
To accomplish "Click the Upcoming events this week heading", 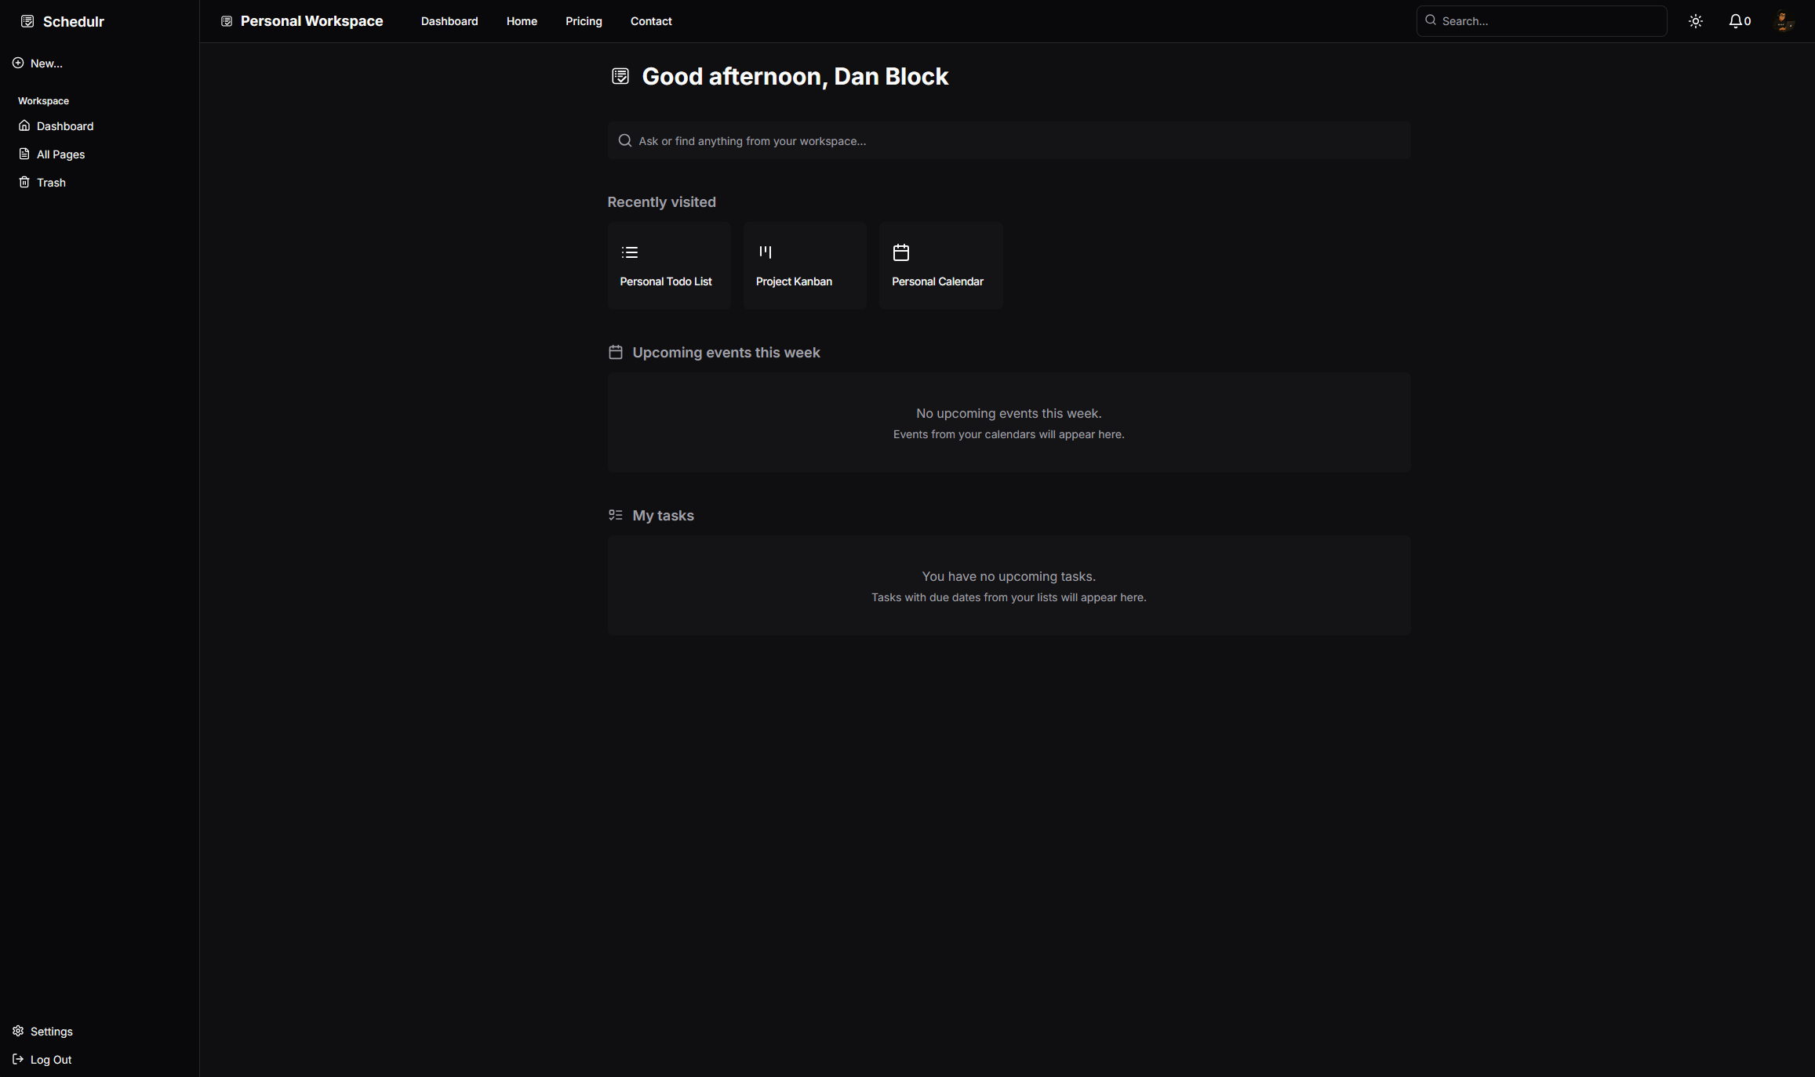I will tap(726, 352).
